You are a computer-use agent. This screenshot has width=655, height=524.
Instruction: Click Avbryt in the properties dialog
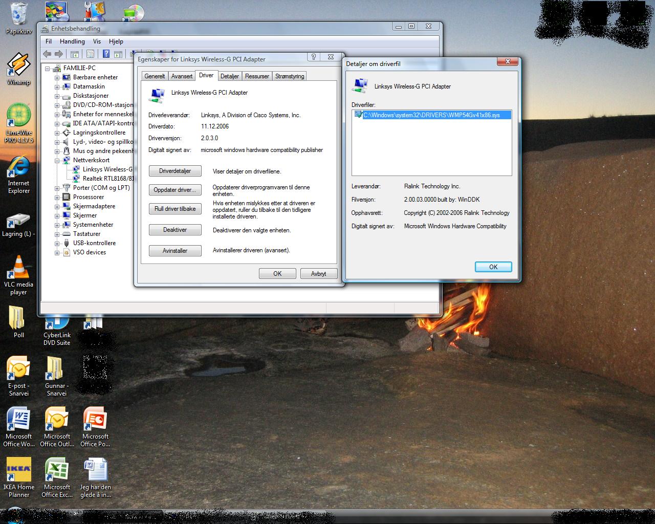pyautogui.click(x=318, y=274)
